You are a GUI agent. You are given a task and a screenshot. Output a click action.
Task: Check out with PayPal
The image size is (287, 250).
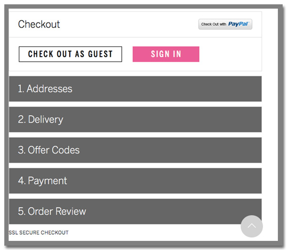(x=225, y=24)
